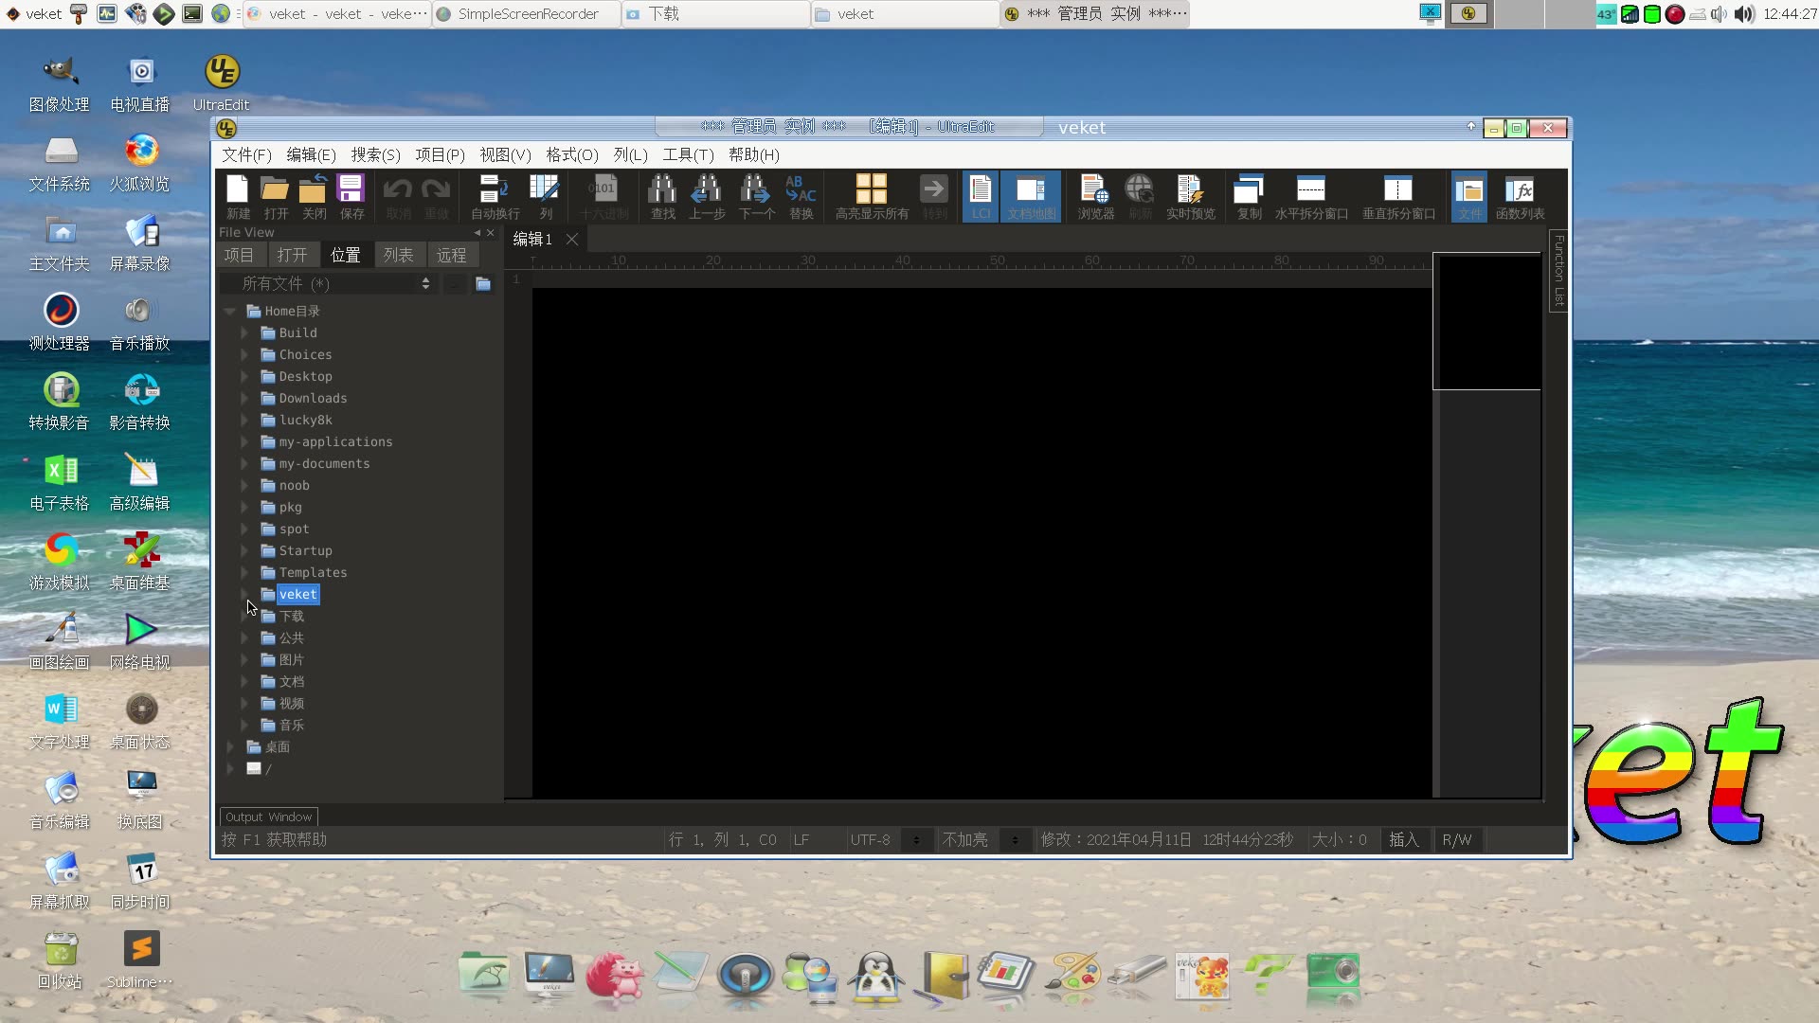This screenshot has height=1023, width=1819.
Task: Open the 视图(V) menu
Action: tap(505, 155)
